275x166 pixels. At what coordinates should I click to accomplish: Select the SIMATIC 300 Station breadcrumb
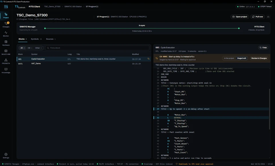(73, 7)
